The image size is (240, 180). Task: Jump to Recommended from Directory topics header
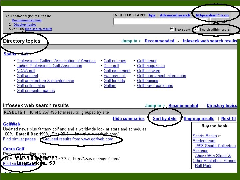(159, 41)
